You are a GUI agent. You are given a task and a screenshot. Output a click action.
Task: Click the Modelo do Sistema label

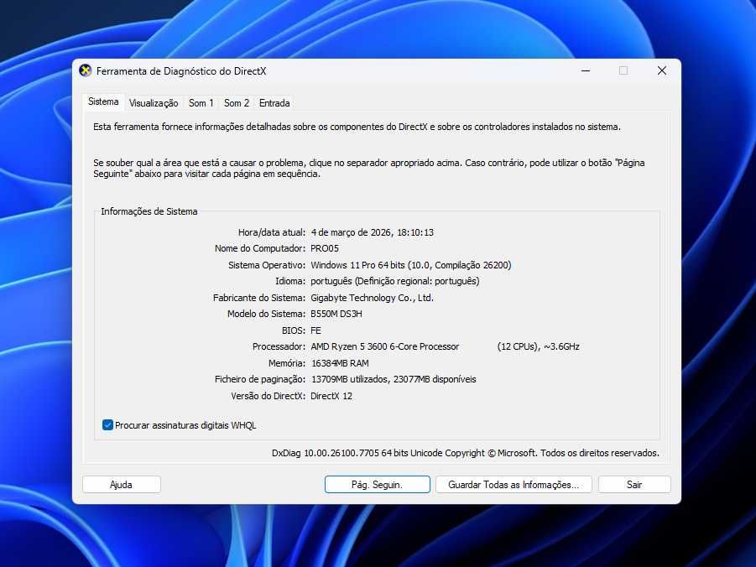266,314
